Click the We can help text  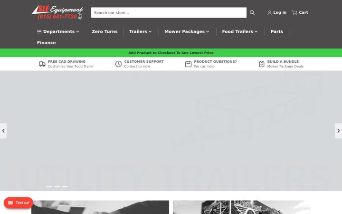pyautogui.click(x=204, y=67)
